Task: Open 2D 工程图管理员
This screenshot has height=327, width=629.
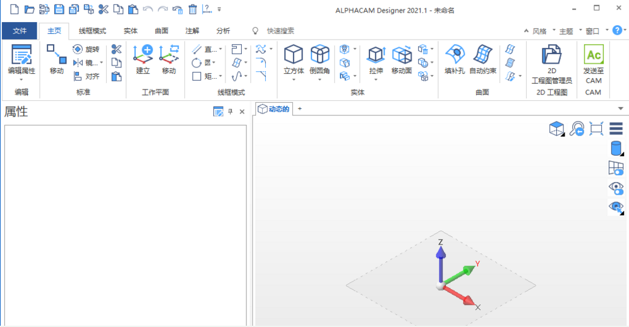Action: [552, 64]
